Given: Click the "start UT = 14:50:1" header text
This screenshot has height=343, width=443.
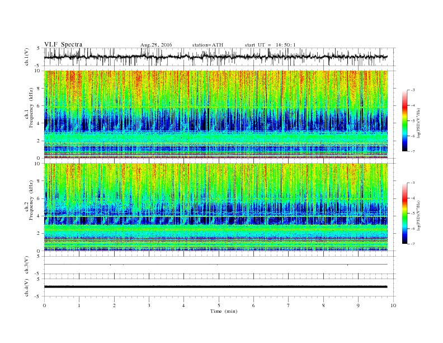Looking at the screenshot, I should pyautogui.click(x=270, y=45).
